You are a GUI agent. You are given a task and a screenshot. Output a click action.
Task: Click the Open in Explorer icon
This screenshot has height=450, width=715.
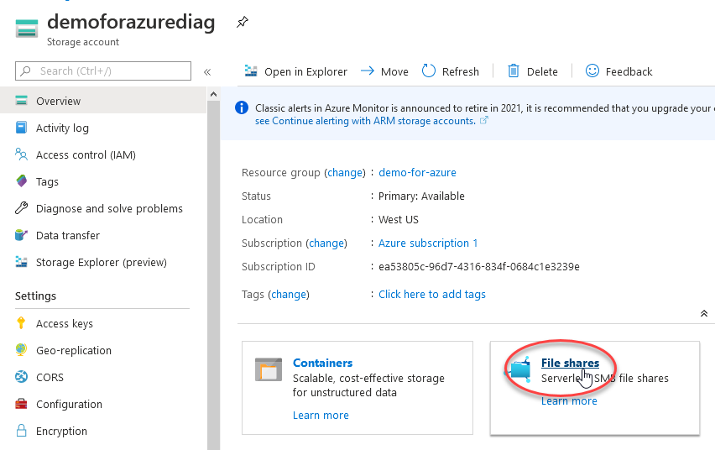(x=251, y=71)
